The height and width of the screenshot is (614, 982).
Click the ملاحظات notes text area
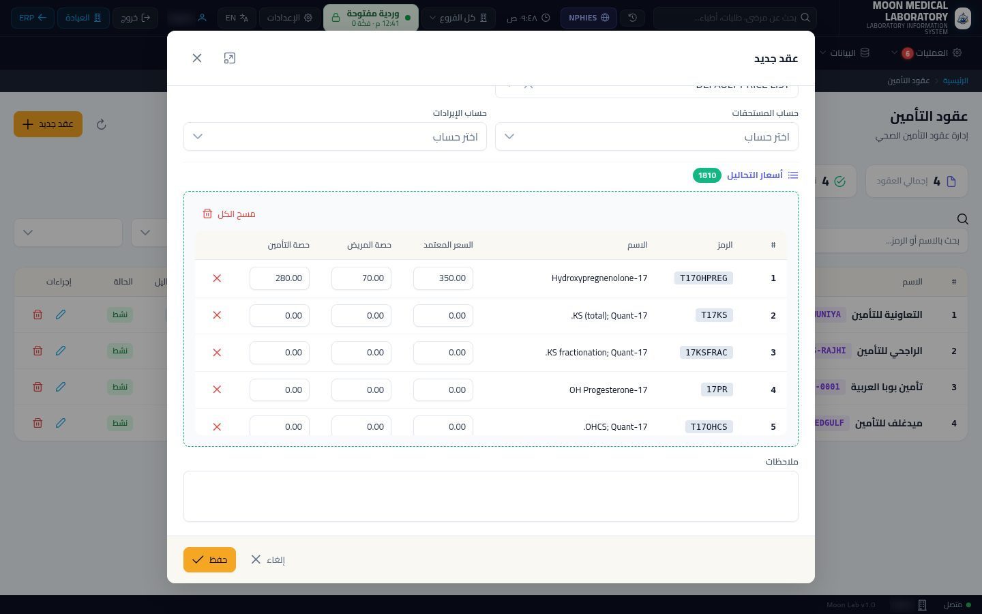pyautogui.click(x=491, y=497)
